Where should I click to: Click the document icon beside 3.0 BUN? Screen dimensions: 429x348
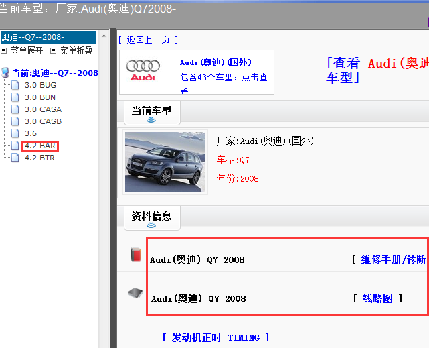pyautogui.click(x=15, y=97)
